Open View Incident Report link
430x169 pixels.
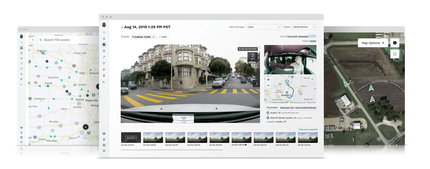click(x=306, y=108)
